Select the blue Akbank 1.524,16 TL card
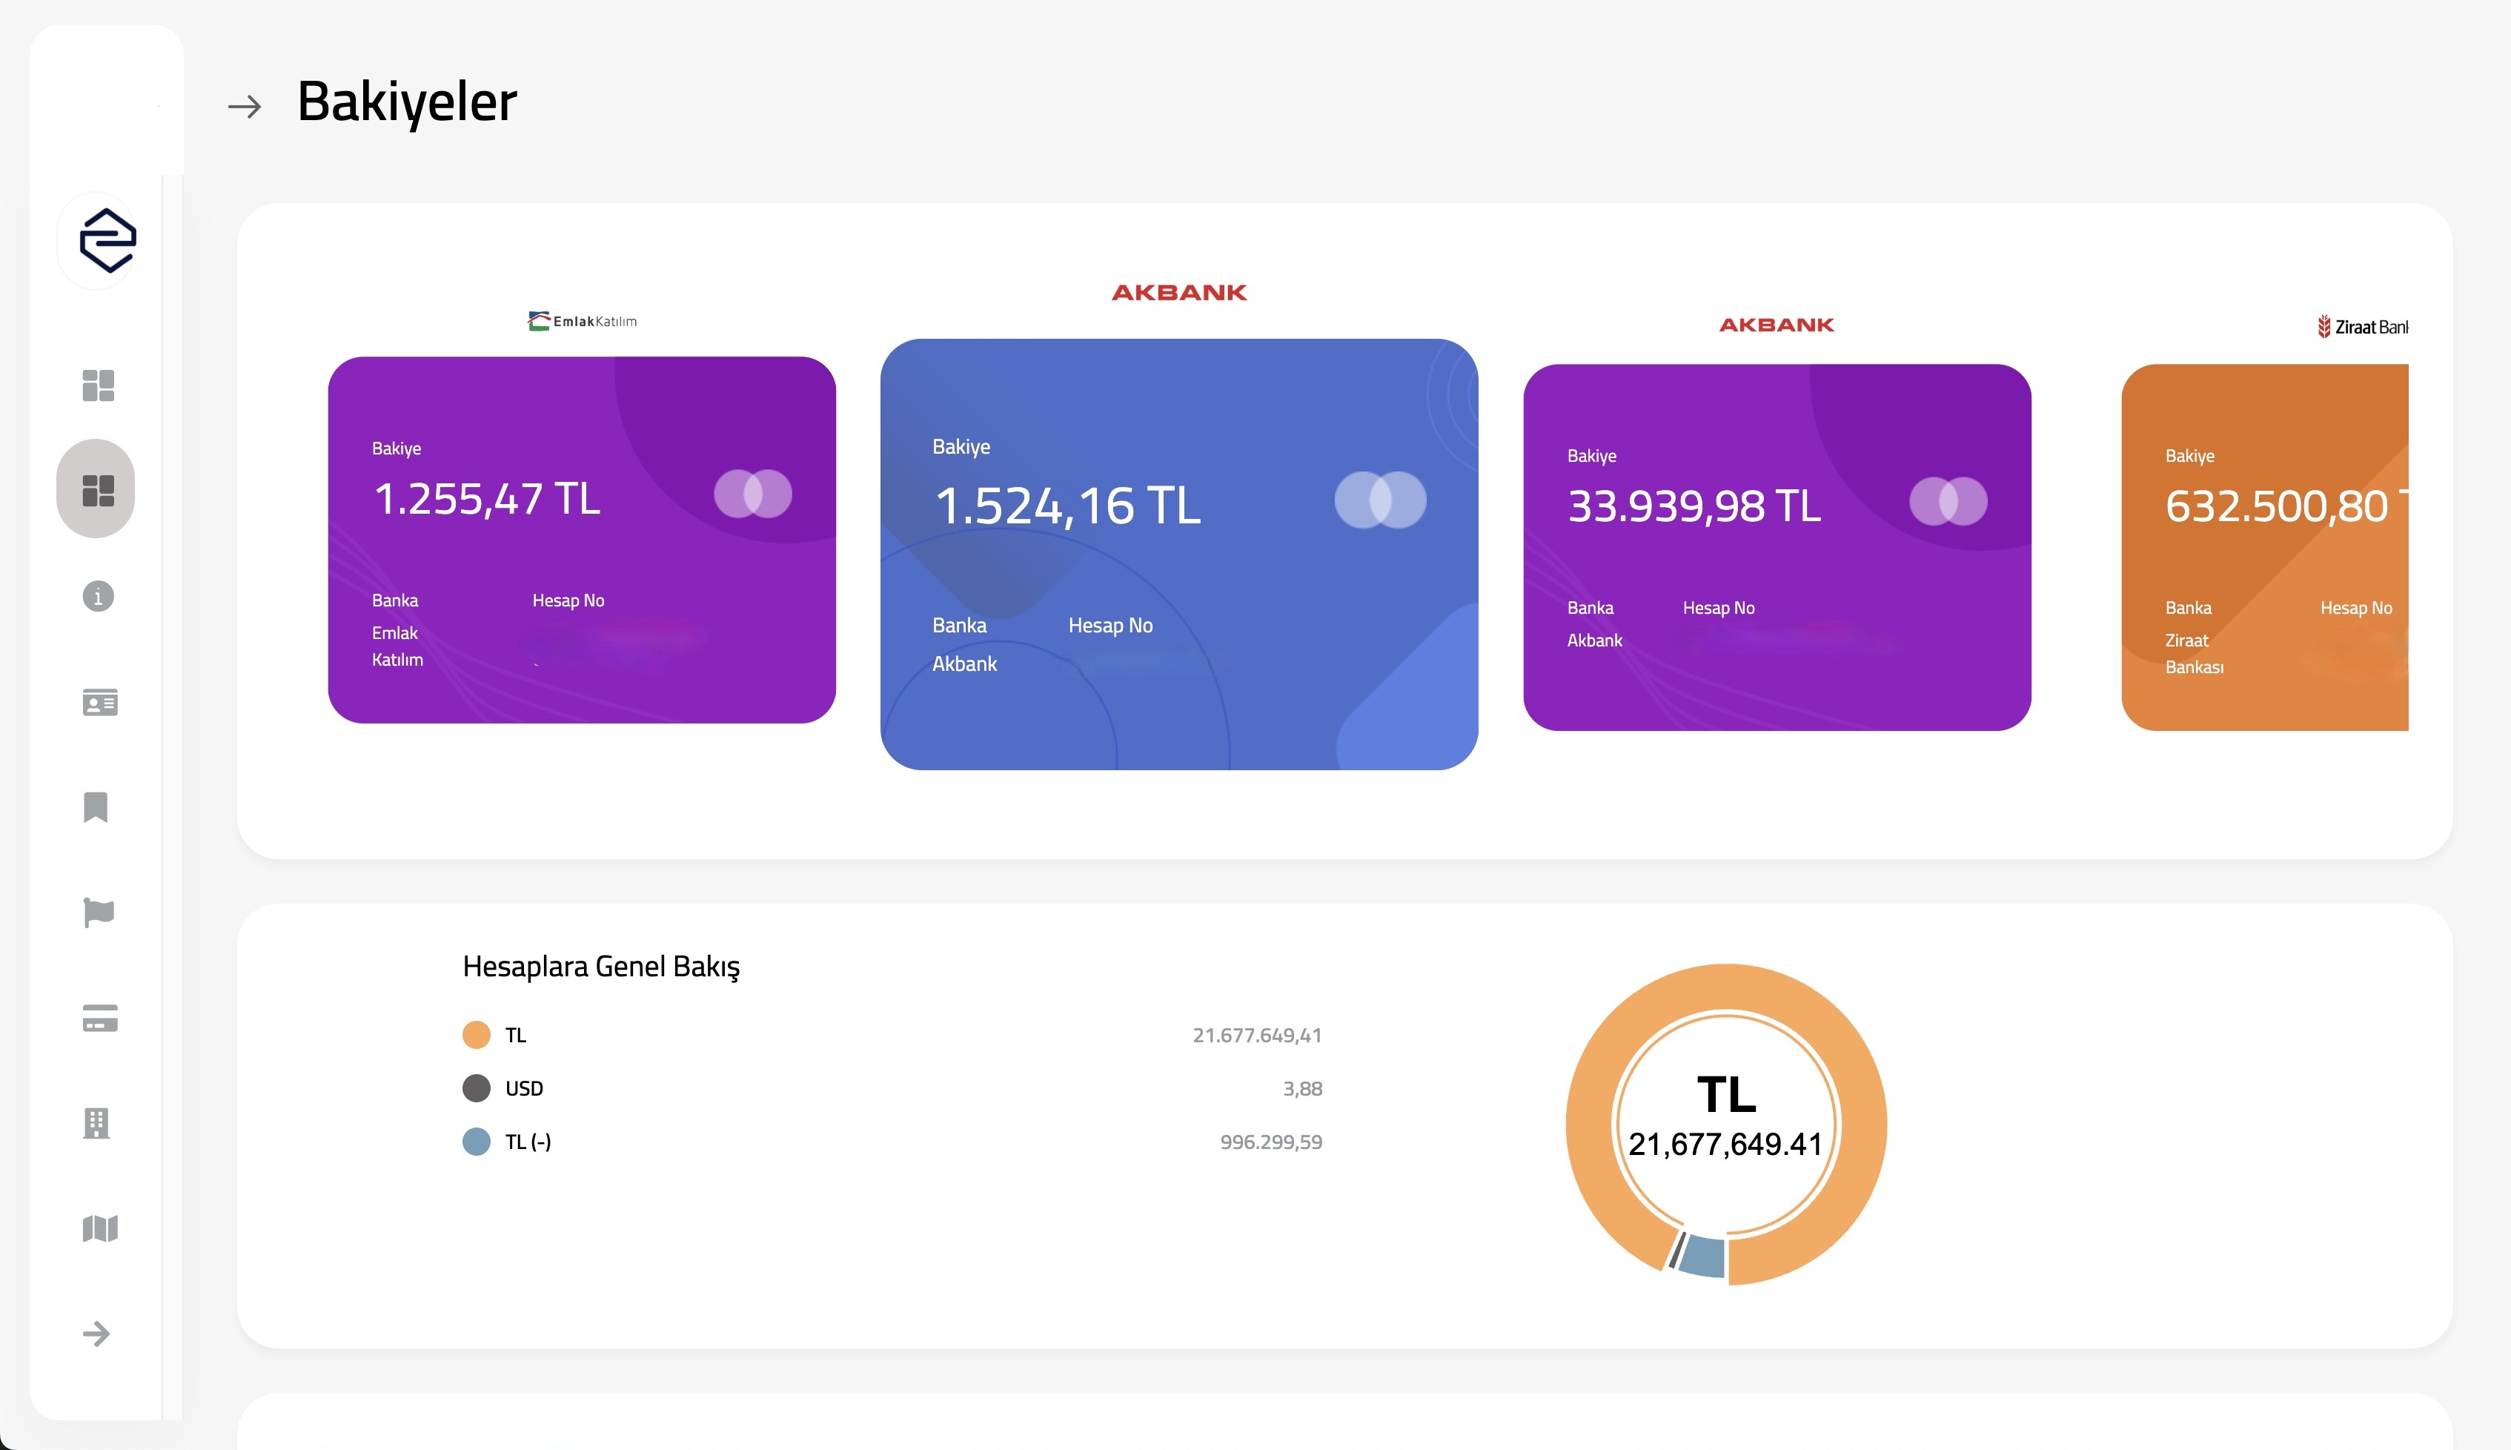The height and width of the screenshot is (1450, 2511). [x=1179, y=554]
